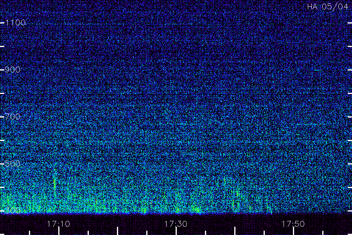Click the 17:30 time axis label
This screenshot has height=235, width=352.
[176, 224]
